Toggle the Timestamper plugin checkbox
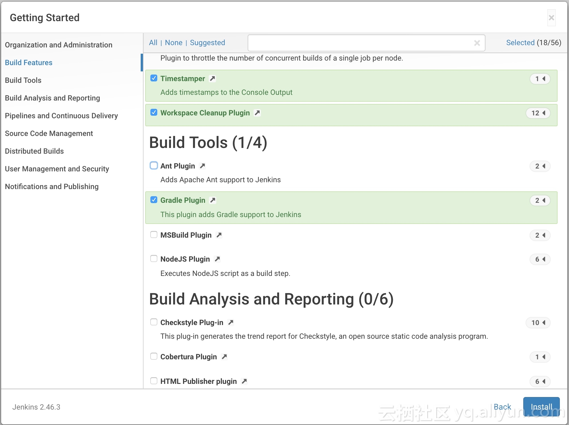The width and height of the screenshot is (569, 425). pos(153,79)
